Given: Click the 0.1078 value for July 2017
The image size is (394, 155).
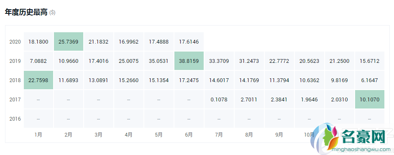Looking at the screenshot, I should click(x=219, y=99).
